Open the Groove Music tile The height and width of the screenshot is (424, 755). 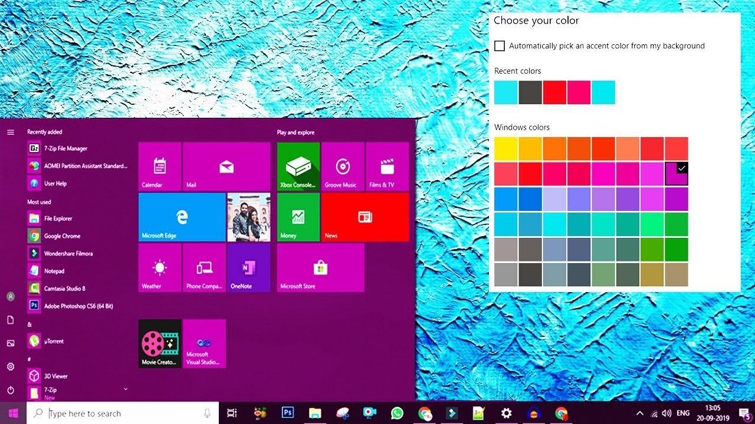pos(343,166)
